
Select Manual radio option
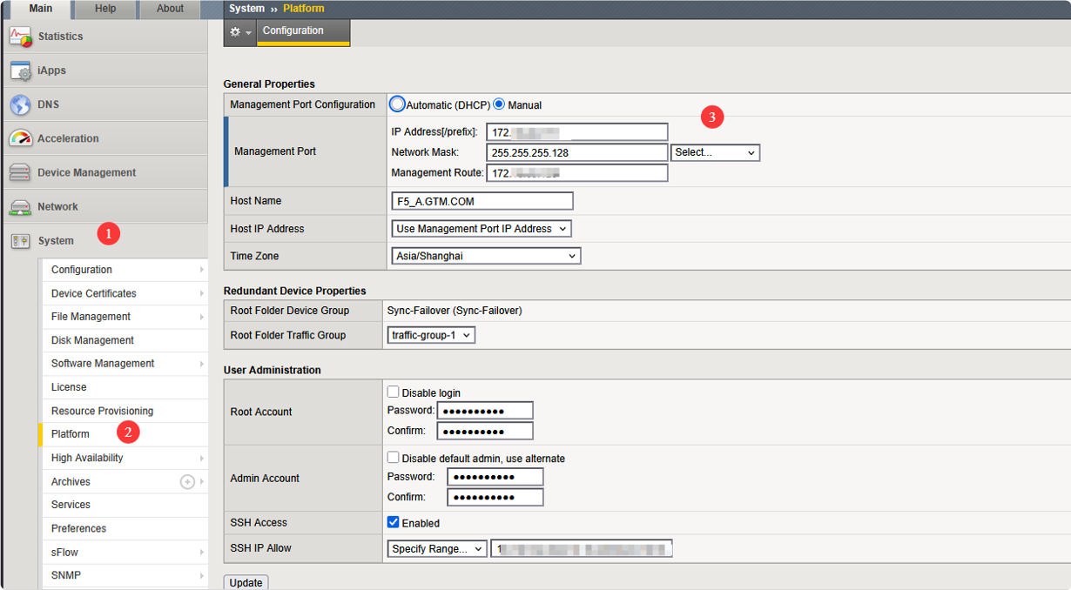[499, 104]
